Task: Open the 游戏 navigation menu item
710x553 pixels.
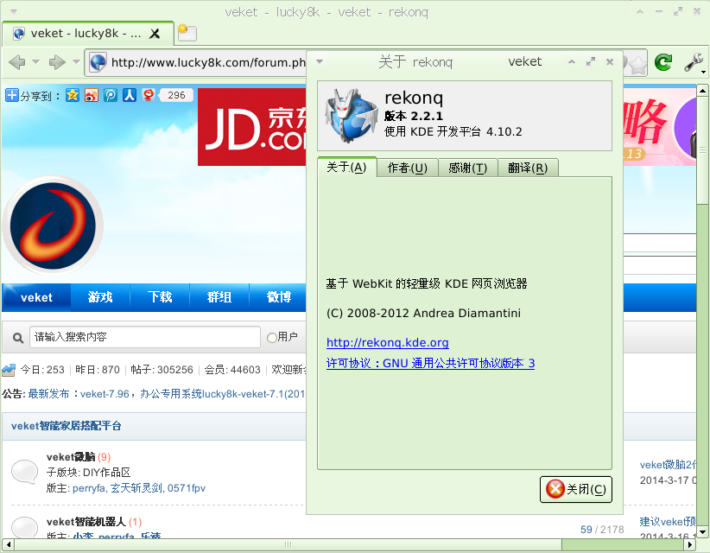Action: coord(100,297)
